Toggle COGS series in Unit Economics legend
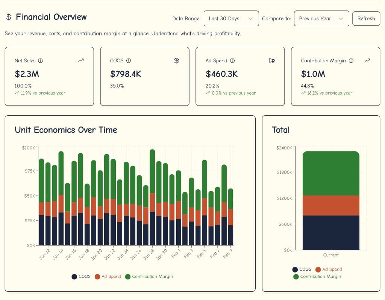385x300 pixels. coord(81,276)
